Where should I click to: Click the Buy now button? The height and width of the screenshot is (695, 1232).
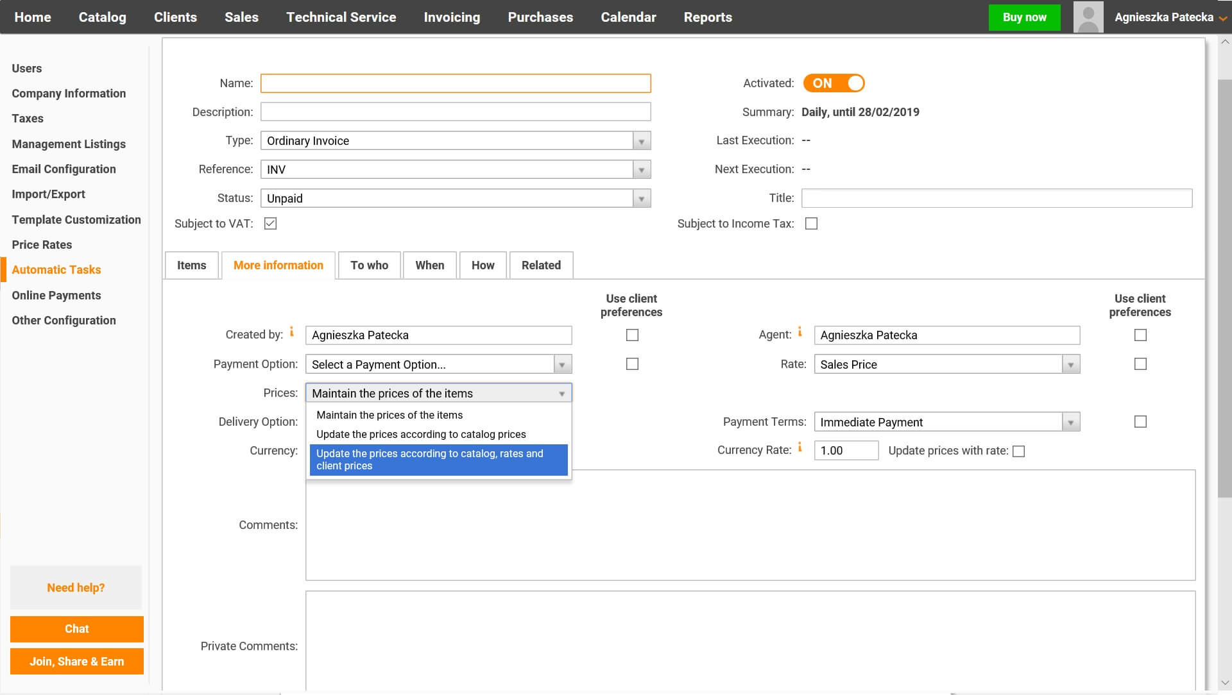tap(1024, 17)
